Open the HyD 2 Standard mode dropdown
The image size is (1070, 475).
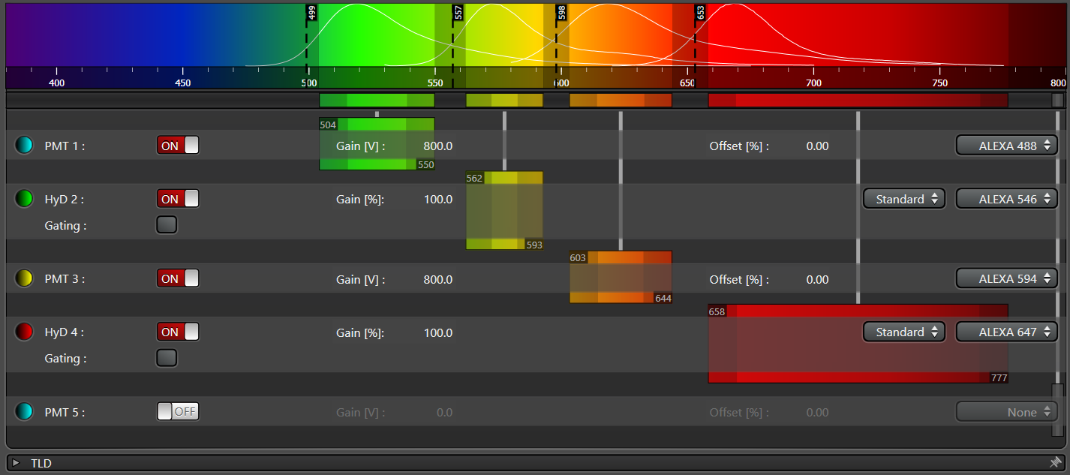pos(903,199)
